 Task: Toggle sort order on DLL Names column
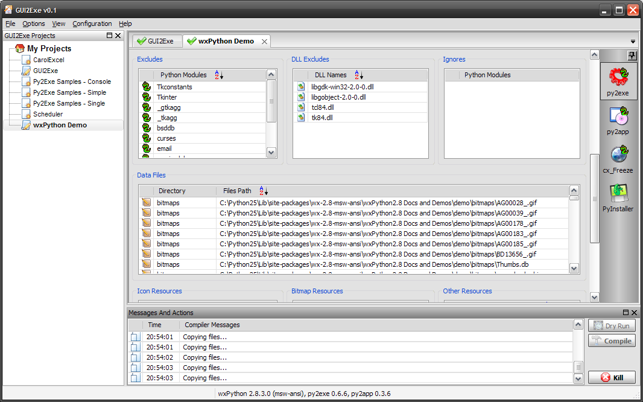(x=359, y=75)
